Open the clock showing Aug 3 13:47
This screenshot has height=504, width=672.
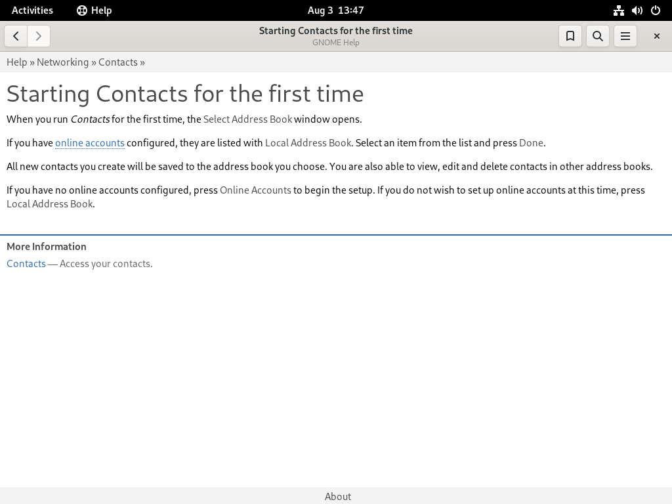[x=335, y=10]
